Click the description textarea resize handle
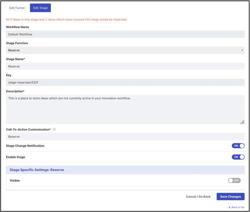The width and height of the screenshot is (250, 212). (242, 122)
